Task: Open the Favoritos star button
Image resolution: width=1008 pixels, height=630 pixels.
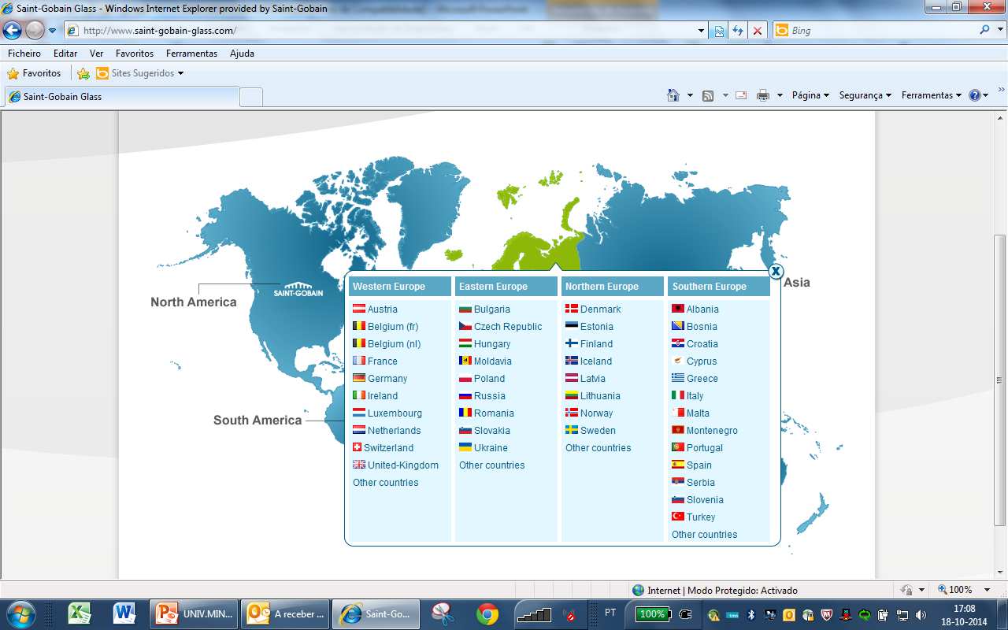Action: click(x=34, y=73)
